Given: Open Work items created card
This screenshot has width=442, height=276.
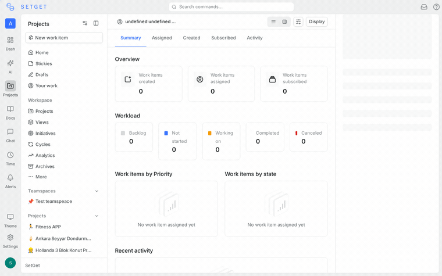Looking at the screenshot, I should (x=148, y=84).
